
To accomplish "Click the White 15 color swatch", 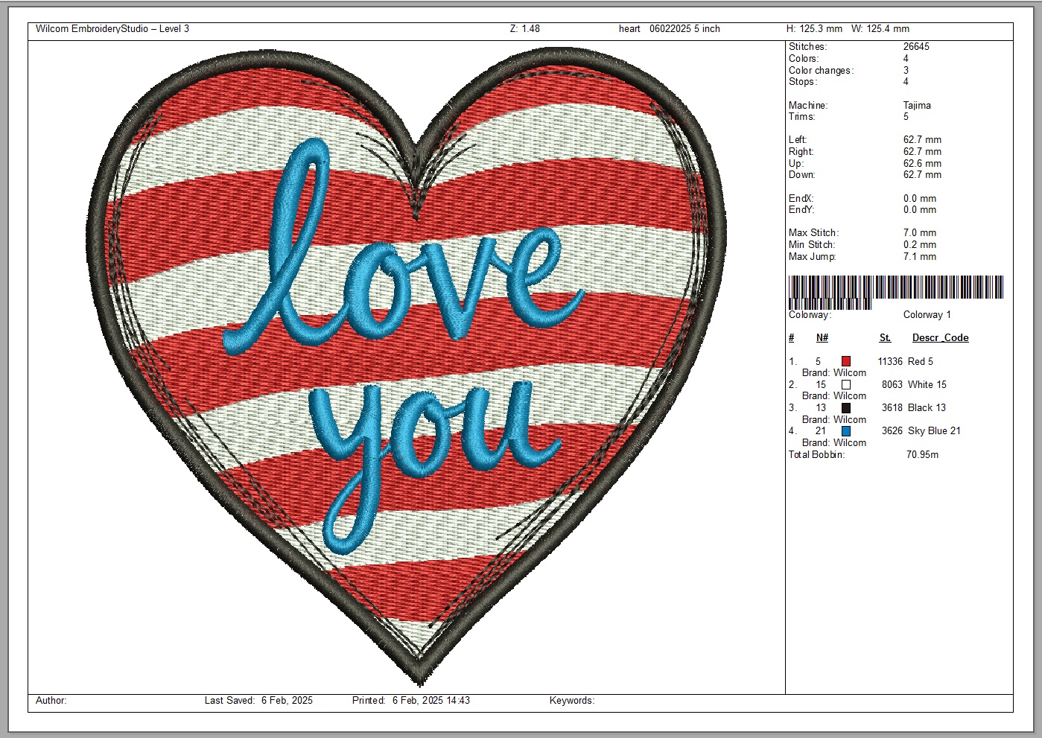I will tap(845, 385).
